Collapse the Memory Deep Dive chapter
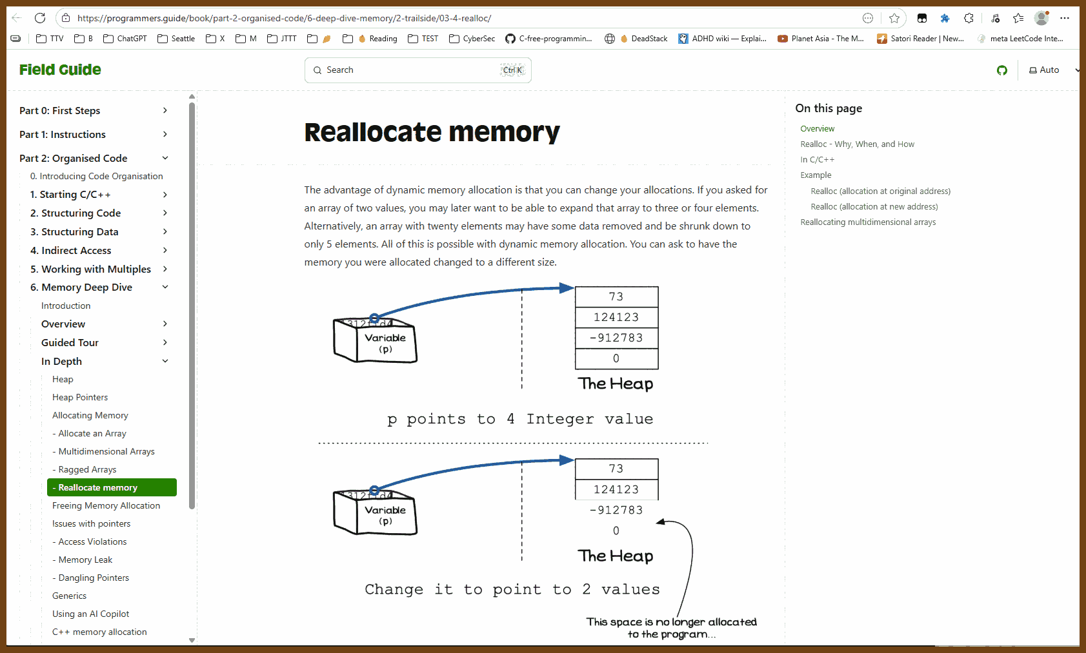The height and width of the screenshot is (653, 1086). tap(165, 288)
